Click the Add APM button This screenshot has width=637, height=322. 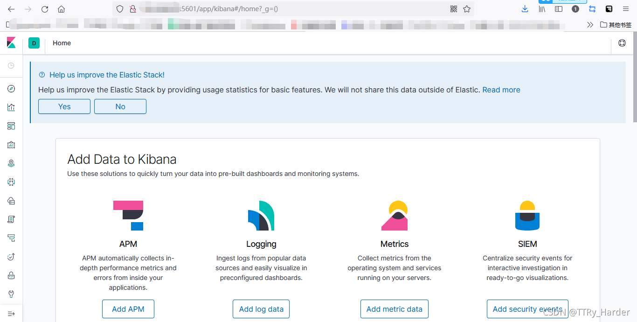point(128,309)
